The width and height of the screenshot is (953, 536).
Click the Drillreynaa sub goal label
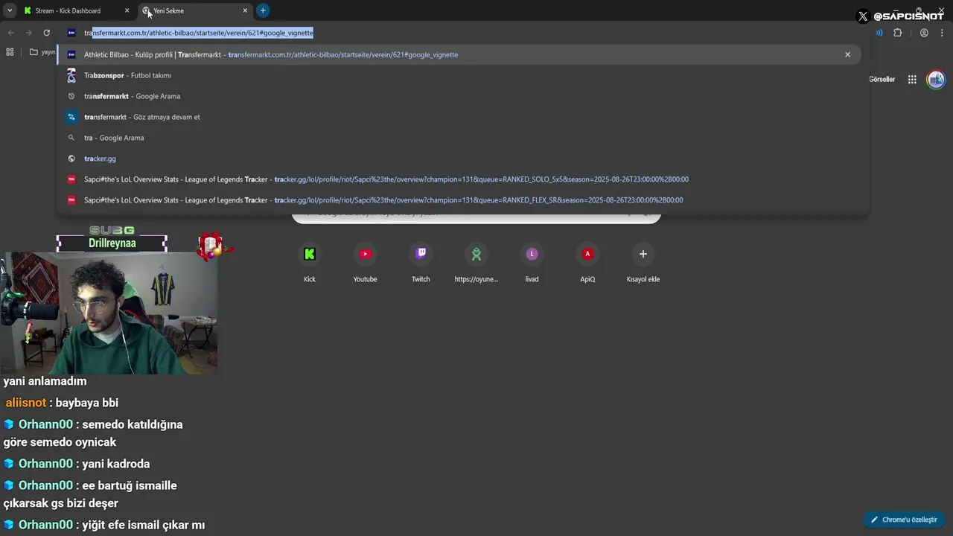point(112,243)
